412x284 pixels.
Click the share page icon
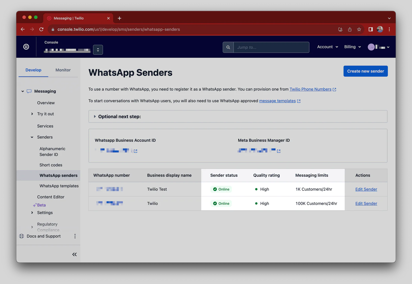pyautogui.click(x=350, y=29)
